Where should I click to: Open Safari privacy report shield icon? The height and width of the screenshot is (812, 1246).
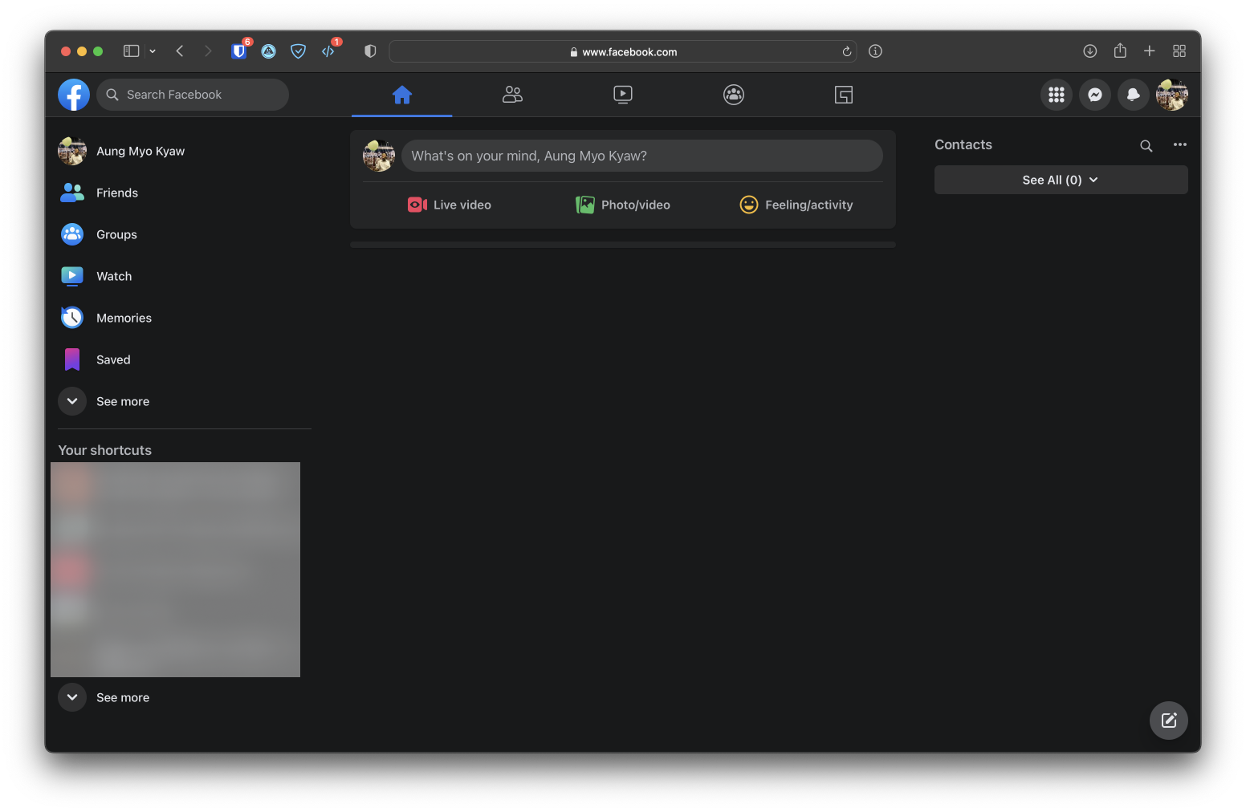click(x=370, y=51)
